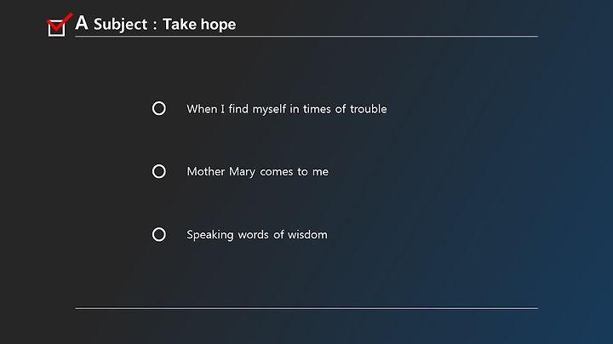The height and width of the screenshot is (344, 613).
Task: Click the word 'wisdom' in last line
Action: point(307,234)
